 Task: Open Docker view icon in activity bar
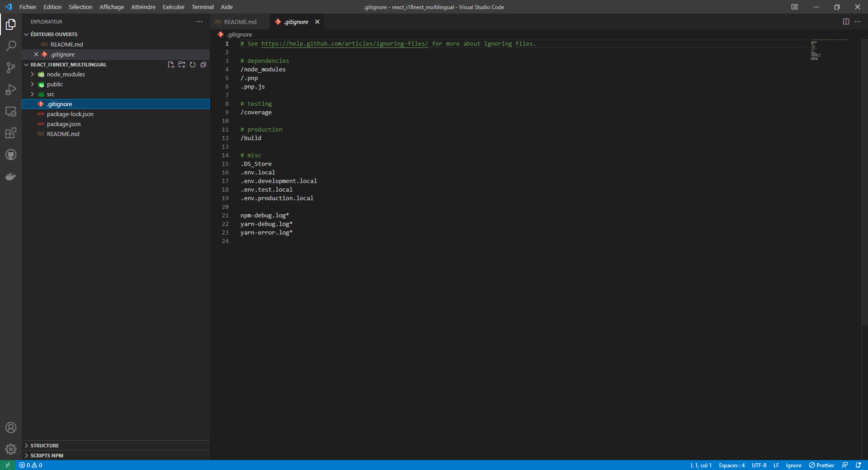[x=11, y=176]
